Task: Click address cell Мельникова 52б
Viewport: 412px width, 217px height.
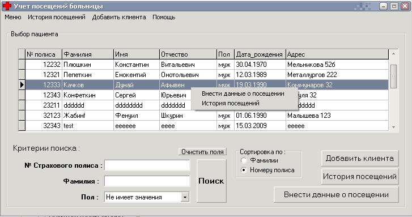Action: pos(337,65)
